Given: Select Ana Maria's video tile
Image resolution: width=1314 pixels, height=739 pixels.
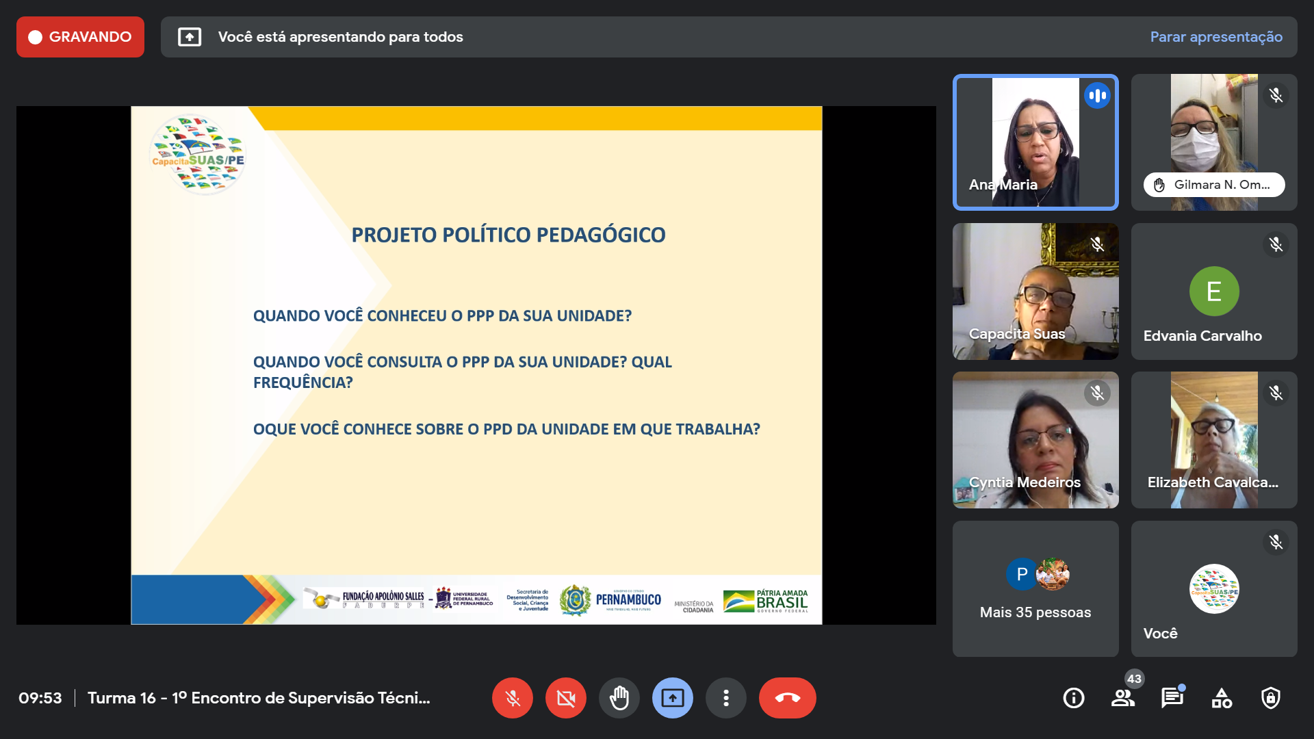Looking at the screenshot, I should (x=1035, y=142).
